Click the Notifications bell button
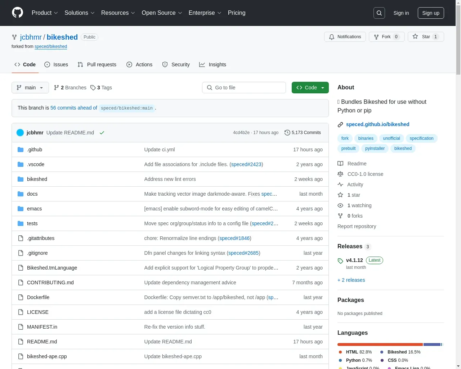461x369 pixels. [x=345, y=37]
